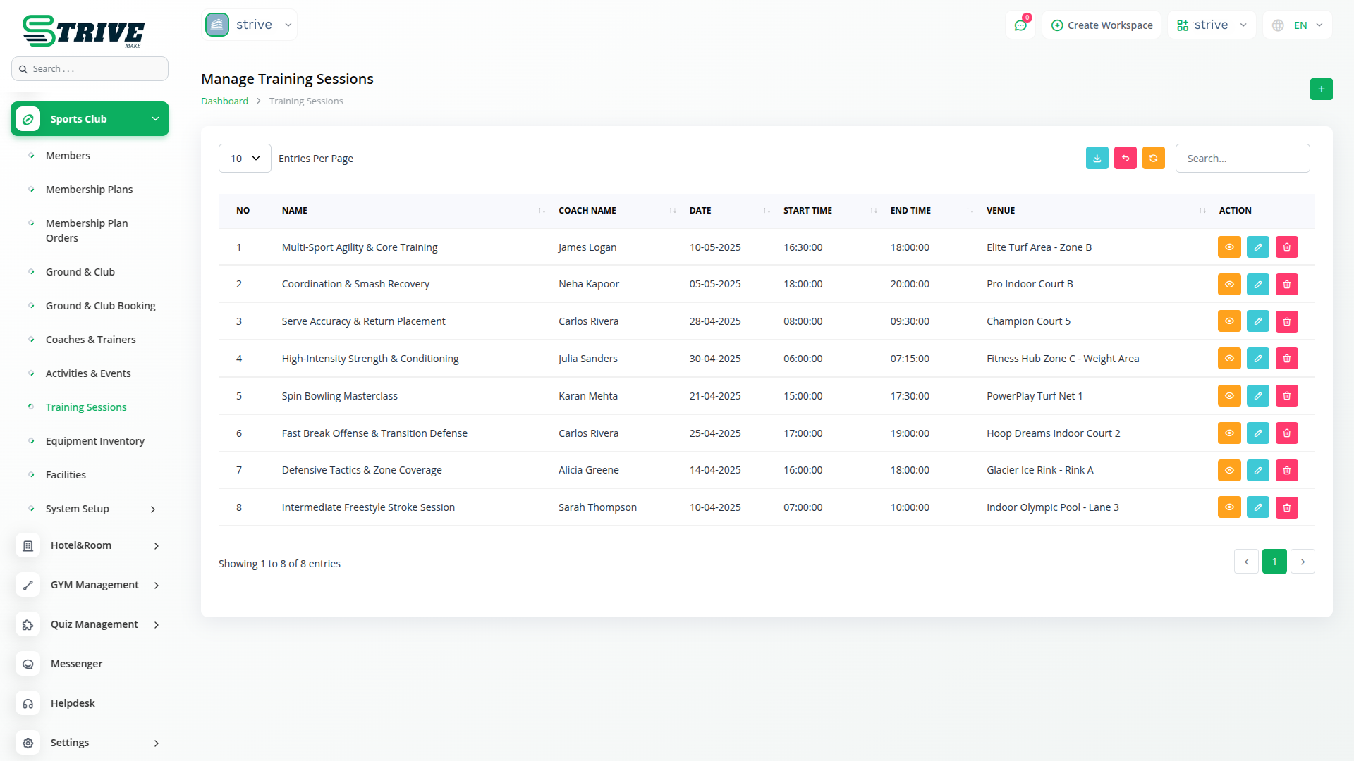Expand the EN language dropdown
This screenshot has width=1354, height=761.
pyautogui.click(x=1298, y=25)
